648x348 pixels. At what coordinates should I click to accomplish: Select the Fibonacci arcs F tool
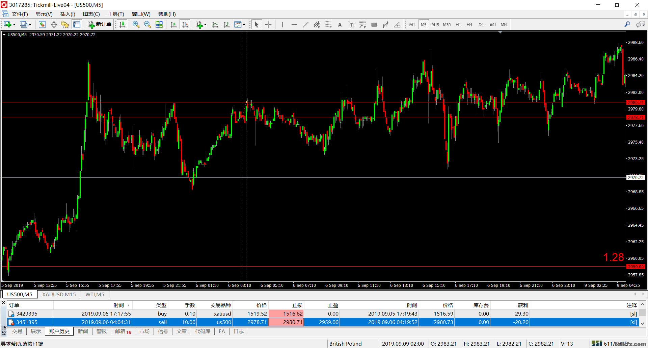(x=363, y=24)
